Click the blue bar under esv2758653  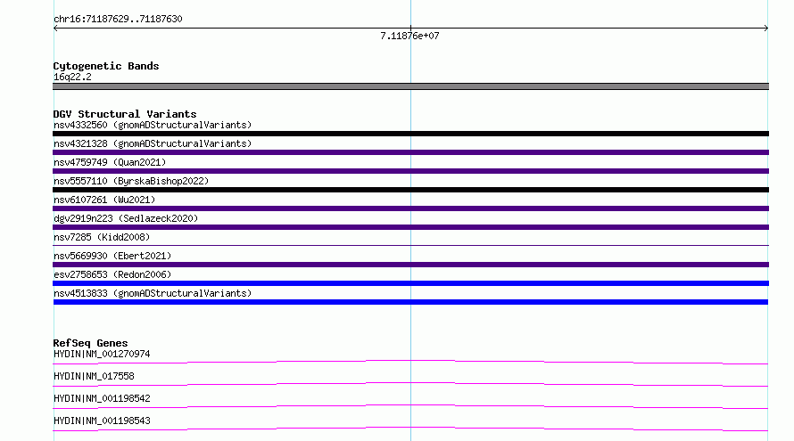point(410,283)
